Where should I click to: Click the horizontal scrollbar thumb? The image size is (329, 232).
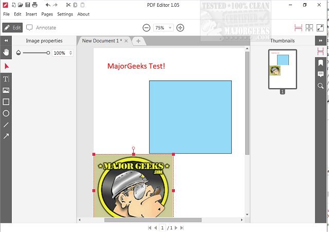pyautogui.click(x=153, y=220)
